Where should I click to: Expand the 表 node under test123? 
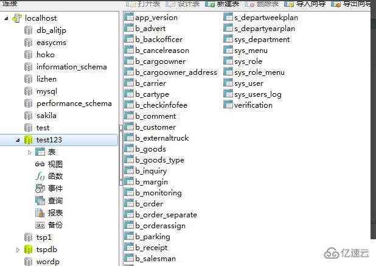(x=29, y=152)
